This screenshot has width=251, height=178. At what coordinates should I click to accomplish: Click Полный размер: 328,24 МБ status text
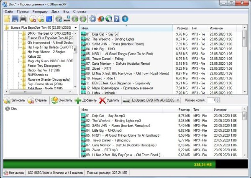tap(107, 173)
